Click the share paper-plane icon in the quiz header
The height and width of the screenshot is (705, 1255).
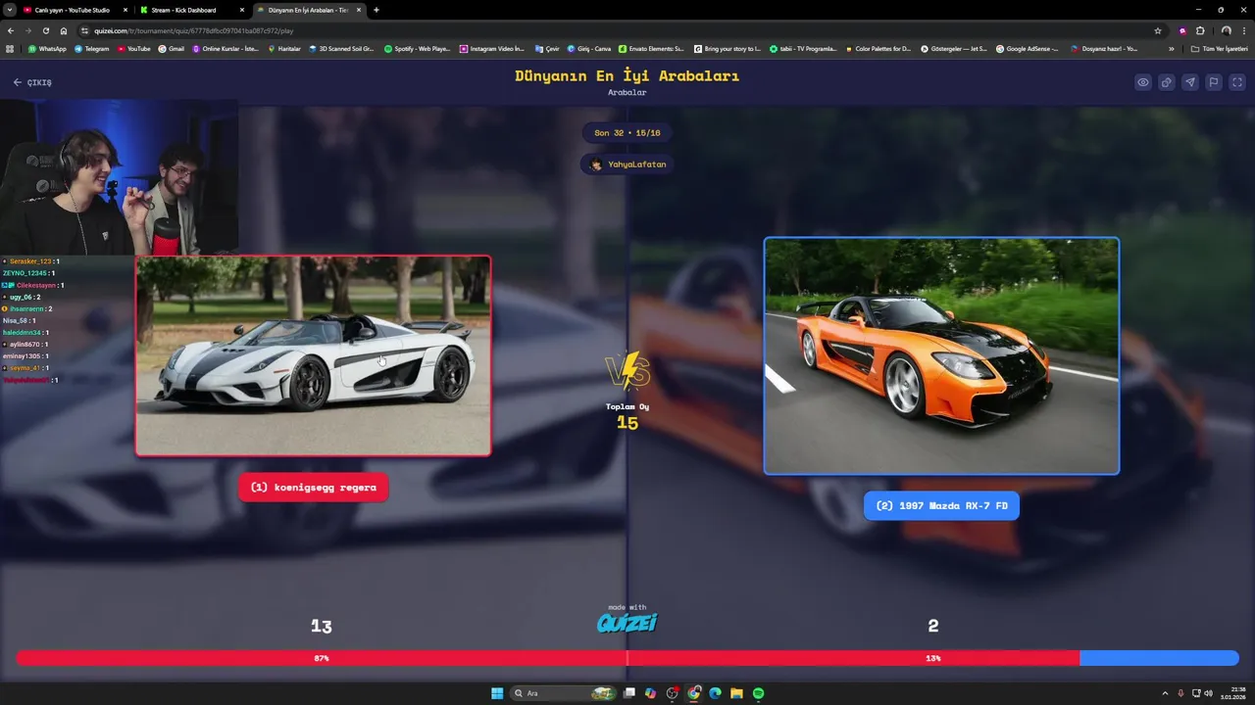tap(1189, 82)
